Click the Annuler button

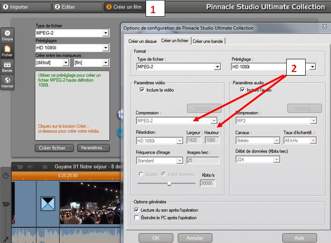pyautogui.click(x=195, y=238)
